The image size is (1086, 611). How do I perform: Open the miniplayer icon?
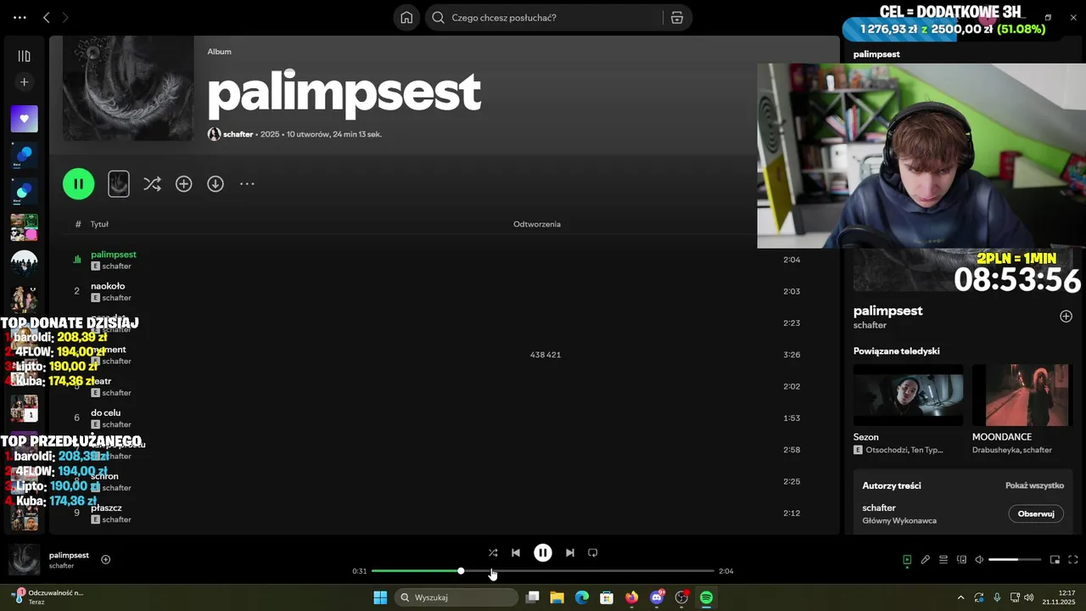pyautogui.click(x=1055, y=559)
